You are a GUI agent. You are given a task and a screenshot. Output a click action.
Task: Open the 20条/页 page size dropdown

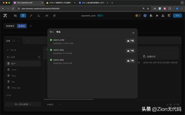(54, 105)
